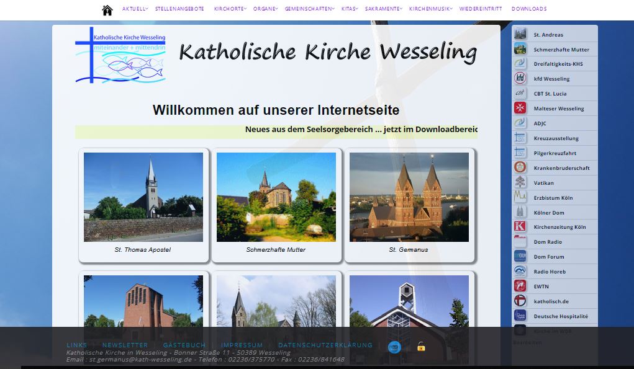Open the Deutsche Hospitalité sidebar text

(x=561, y=316)
